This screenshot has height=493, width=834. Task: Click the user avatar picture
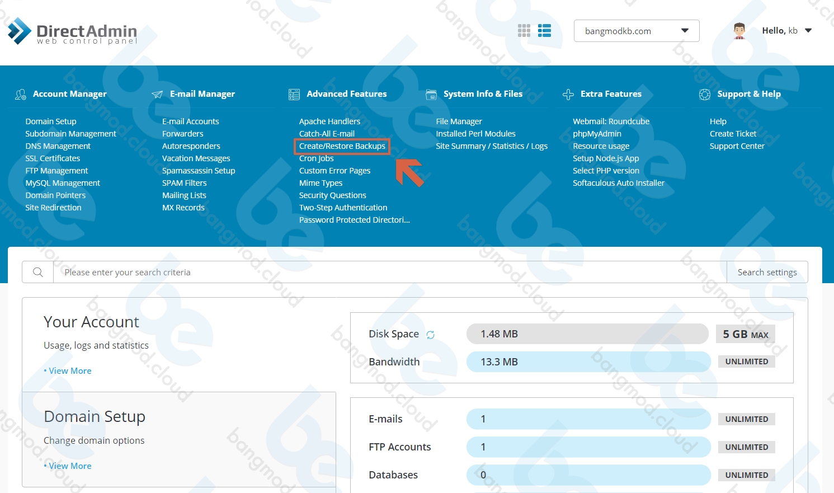point(739,31)
